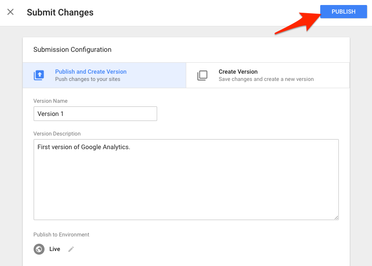Click the resize handle of the description box
Viewport: 372px width, 266px height.
point(336,217)
